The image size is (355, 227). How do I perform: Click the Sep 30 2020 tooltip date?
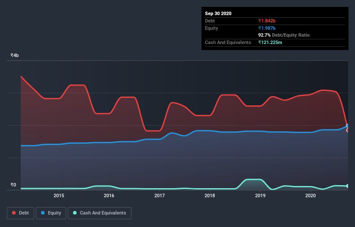218,13
